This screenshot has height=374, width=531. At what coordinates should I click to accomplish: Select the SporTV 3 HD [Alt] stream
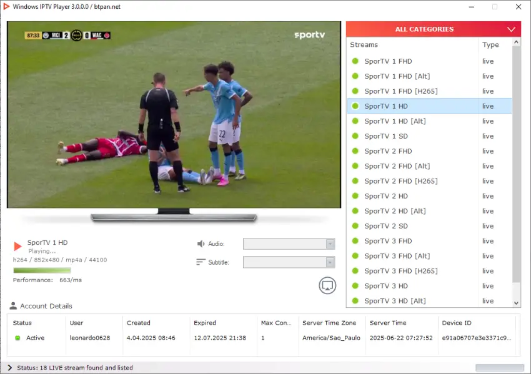click(x=429, y=300)
